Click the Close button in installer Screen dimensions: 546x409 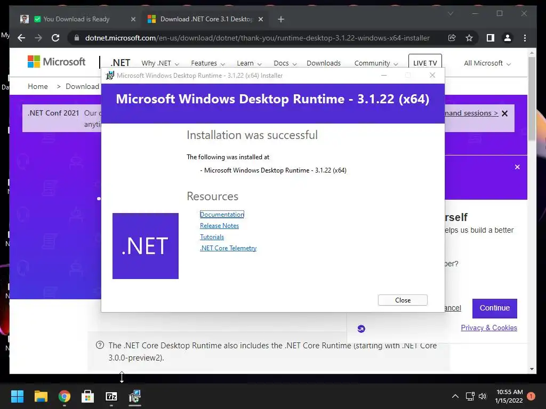(403, 300)
